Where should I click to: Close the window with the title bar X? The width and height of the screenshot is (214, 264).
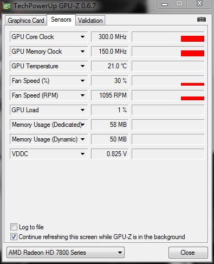pos(199,4)
